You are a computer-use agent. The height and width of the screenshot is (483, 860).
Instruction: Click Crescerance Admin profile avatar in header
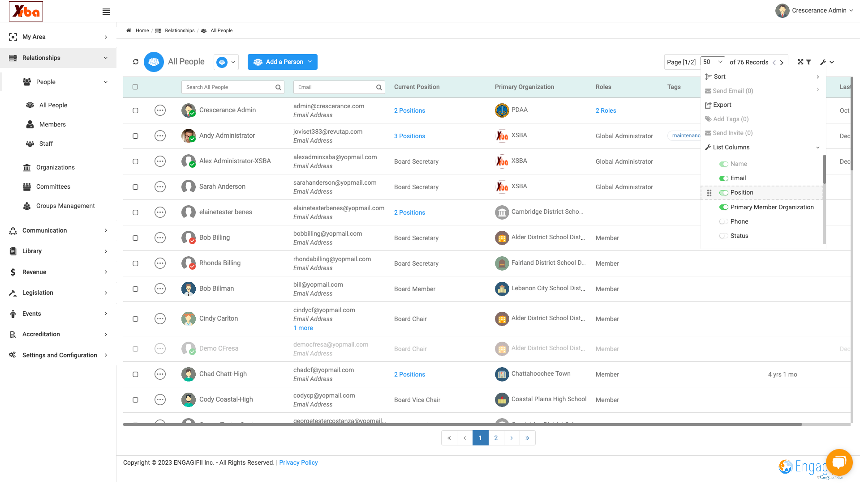tap(782, 11)
